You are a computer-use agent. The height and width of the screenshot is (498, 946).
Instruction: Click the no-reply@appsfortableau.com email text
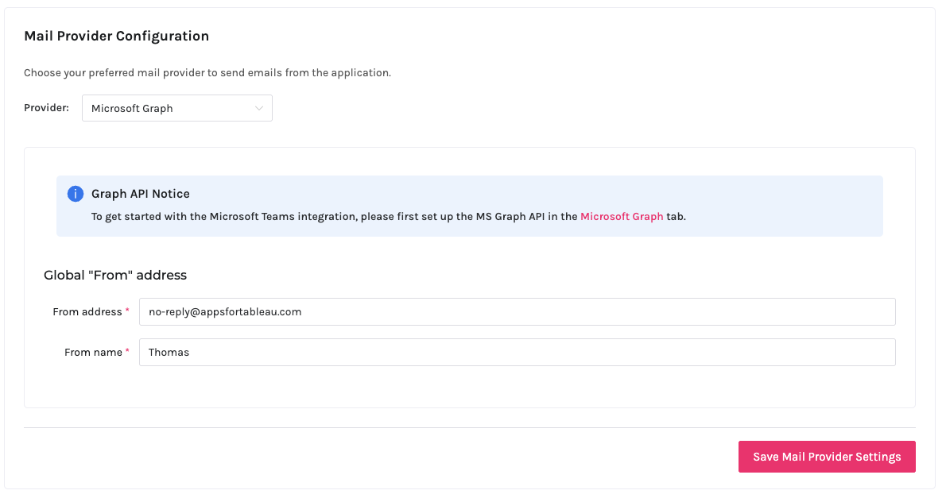tap(225, 312)
